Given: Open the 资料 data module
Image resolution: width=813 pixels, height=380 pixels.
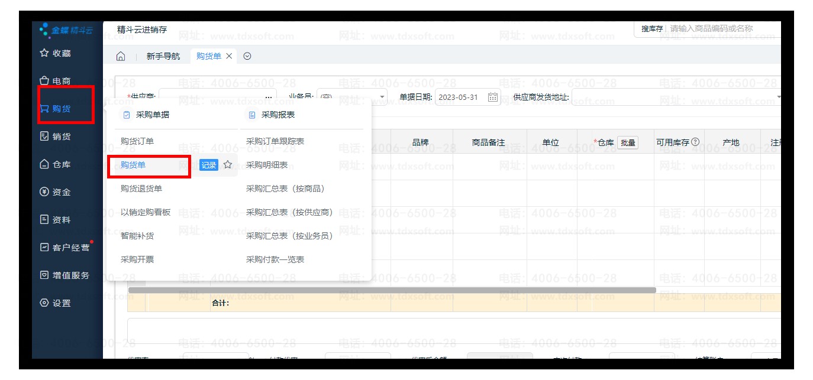Looking at the screenshot, I should pyautogui.click(x=55, y=220).
